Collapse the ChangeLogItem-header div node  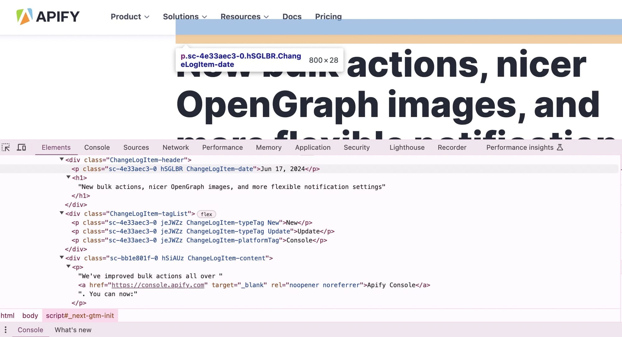[x=61, y=160]
